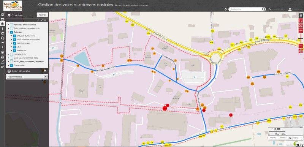Image resolution: width=304 pixels, height=147 pixels.
Task: Turn off the Communes layer checkbox
Action: point(11,65)
